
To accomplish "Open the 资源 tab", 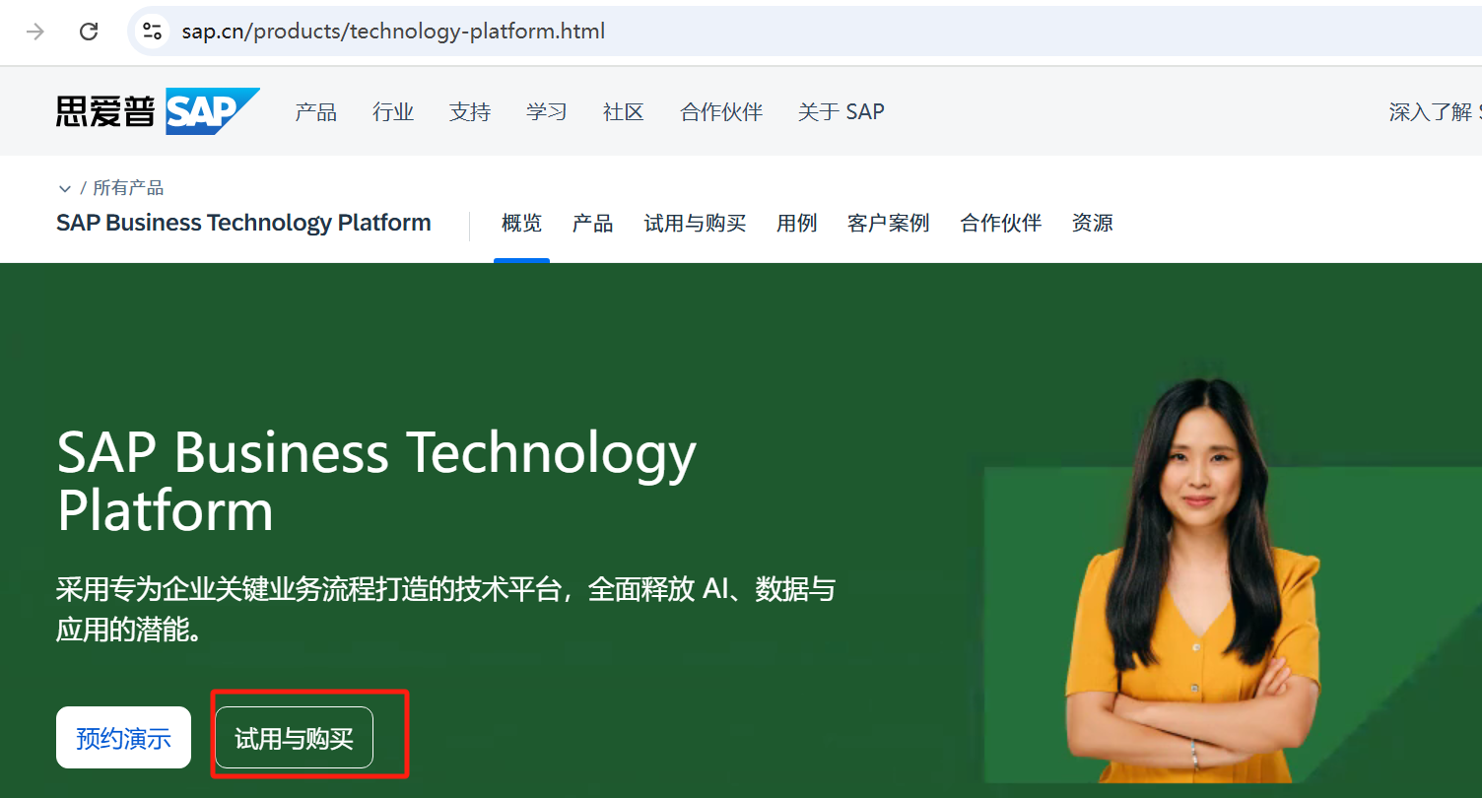I will point(1093,224).
